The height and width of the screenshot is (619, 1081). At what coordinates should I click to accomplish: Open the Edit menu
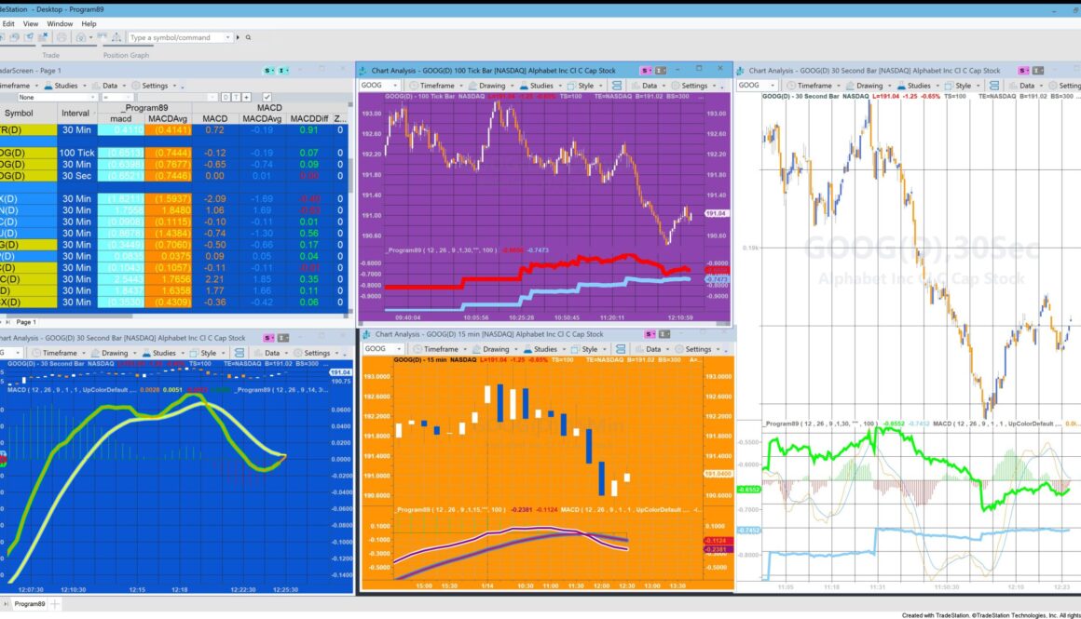point(8,23)
